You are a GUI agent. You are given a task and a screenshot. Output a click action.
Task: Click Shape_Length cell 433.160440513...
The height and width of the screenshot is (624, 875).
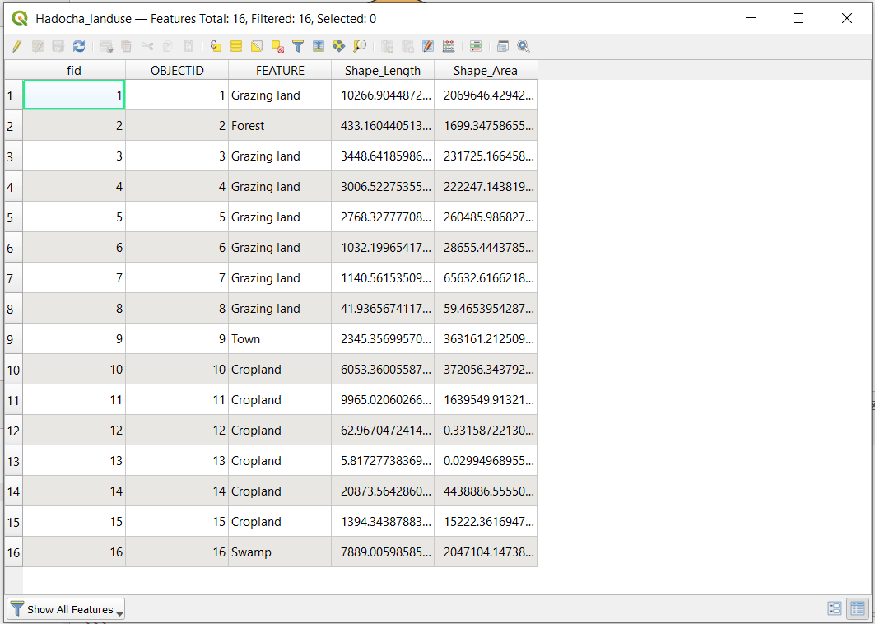click(x=383, y=126)
